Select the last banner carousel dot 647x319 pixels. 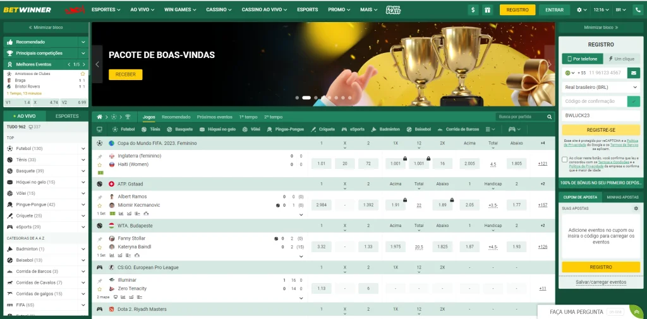click(x=350, y=98)
